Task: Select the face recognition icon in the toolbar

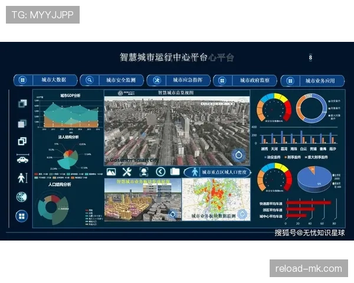Action: click(x=143, y=172)
